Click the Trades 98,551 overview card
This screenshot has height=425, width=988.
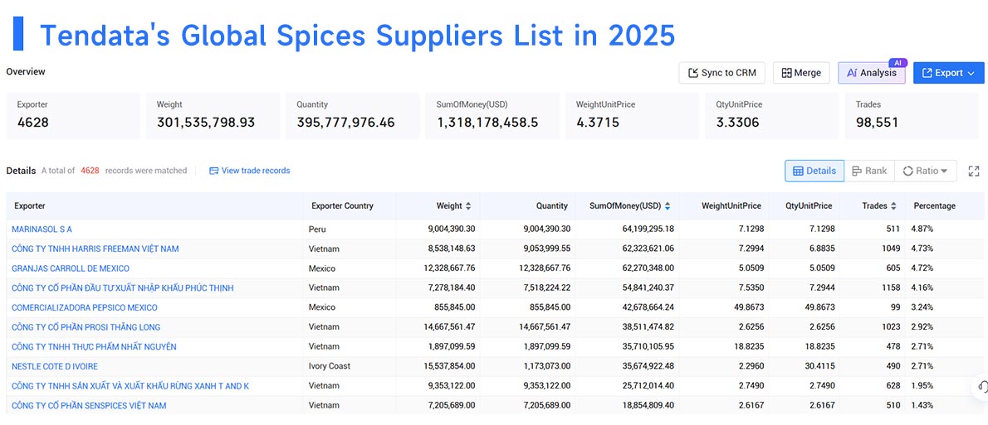pyautogui.click(x=912, y=116)
